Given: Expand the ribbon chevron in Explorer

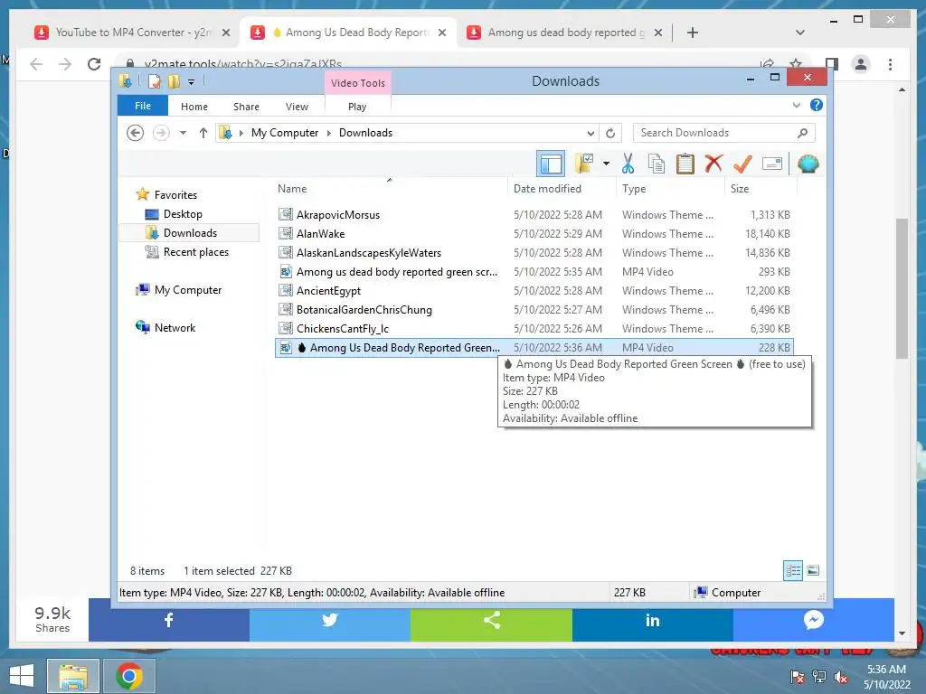Looking at the screenshot, I should (x=796, y=105).
